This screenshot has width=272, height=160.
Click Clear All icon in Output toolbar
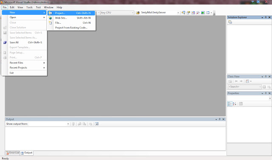91,124
